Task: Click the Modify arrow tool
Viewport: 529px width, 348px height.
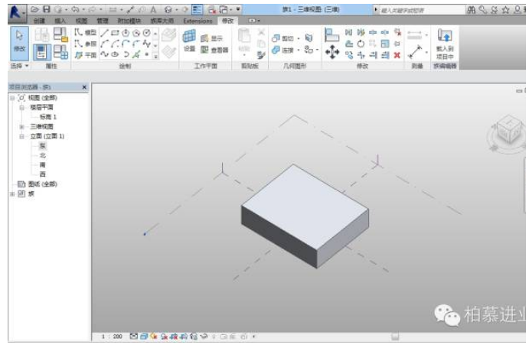Action: (21, 40)
